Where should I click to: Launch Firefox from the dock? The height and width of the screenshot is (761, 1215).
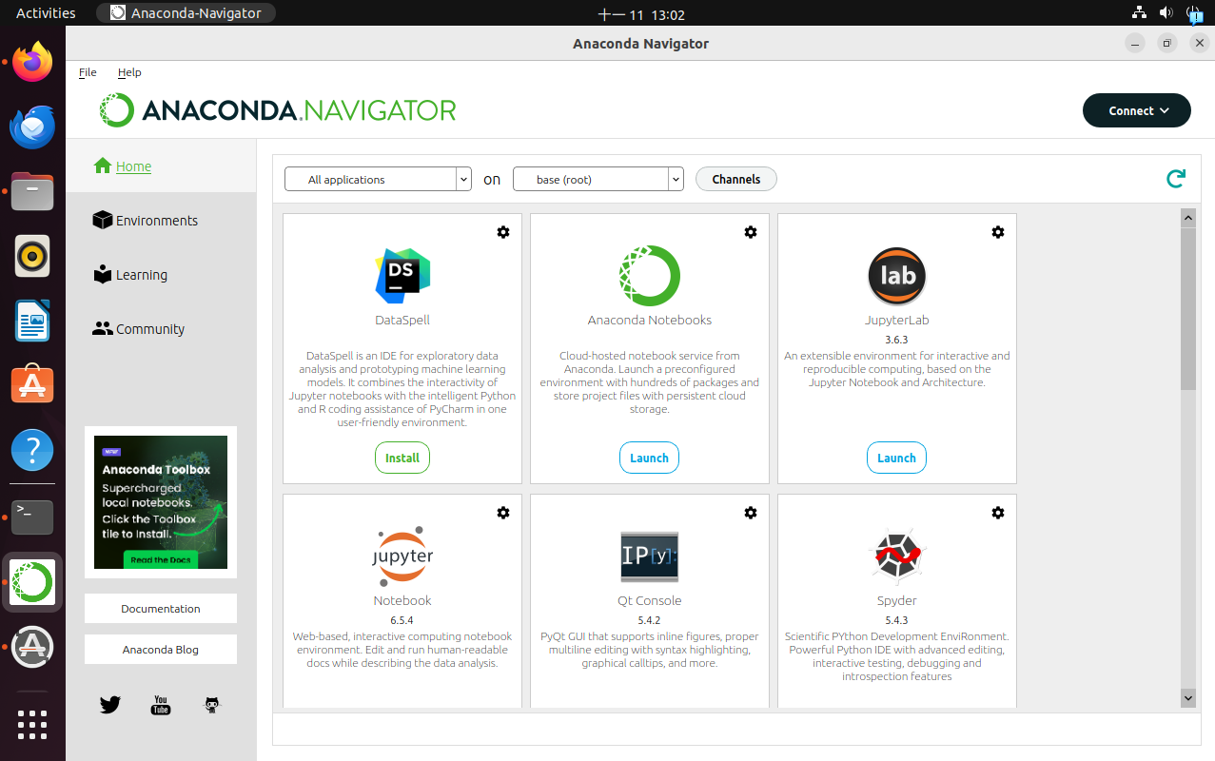point(32,62)
